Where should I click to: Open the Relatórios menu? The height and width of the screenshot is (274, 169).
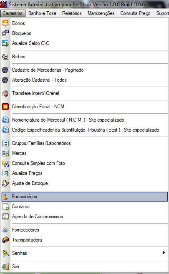point(72,13)
